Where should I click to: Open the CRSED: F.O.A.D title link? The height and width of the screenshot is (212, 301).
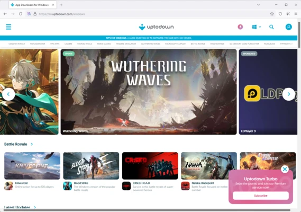point(141,183)
